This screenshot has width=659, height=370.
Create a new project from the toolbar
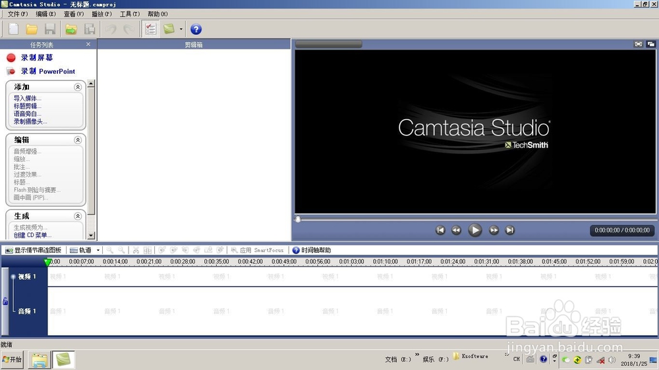coord(13,29)
